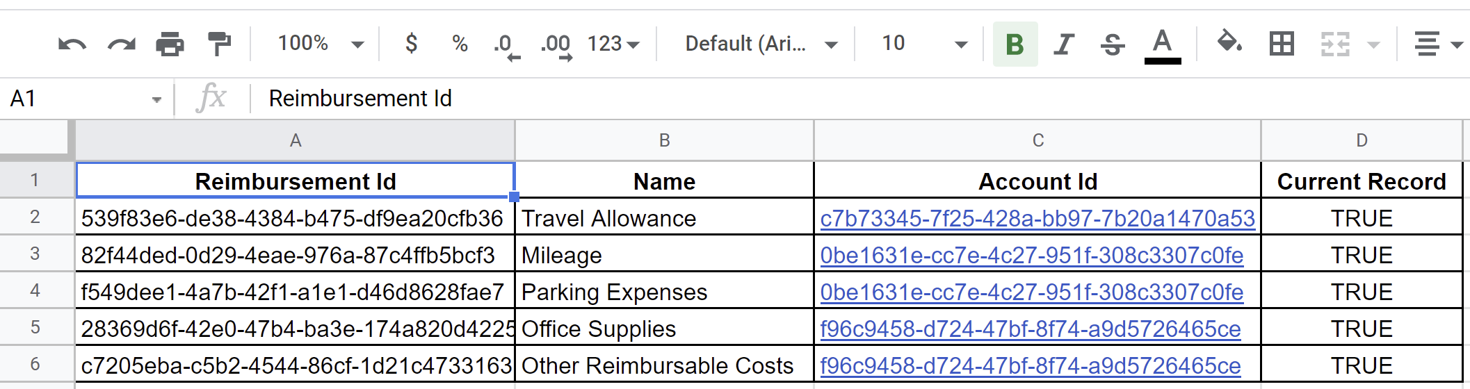Open the Travel Allowance account ID link
Image resolution: width=1470 pixels, height=389 pixels.
pos(1037,219)
